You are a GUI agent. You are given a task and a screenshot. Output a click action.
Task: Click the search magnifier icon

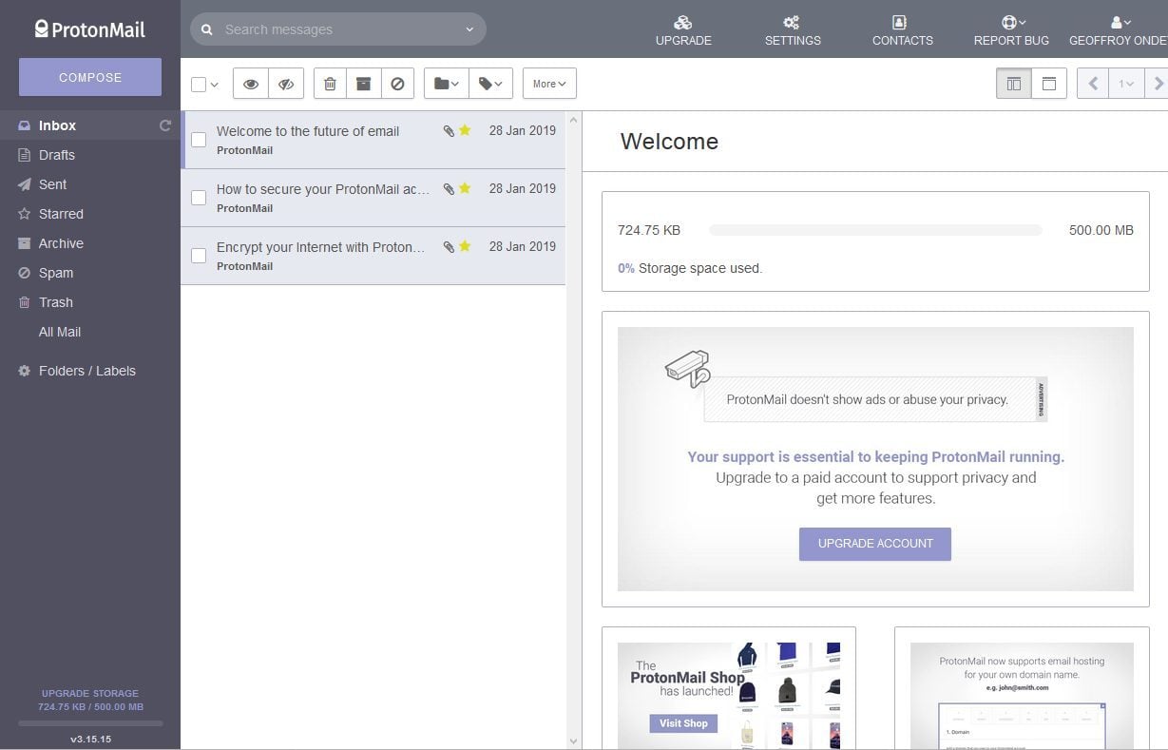[x=207, y=29]
